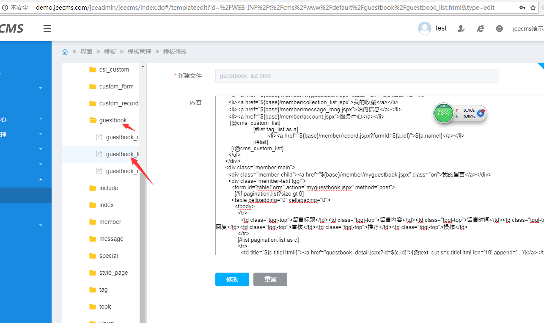Open the test username menu
This screenshot has width=544, height=323.
(441, 28)
